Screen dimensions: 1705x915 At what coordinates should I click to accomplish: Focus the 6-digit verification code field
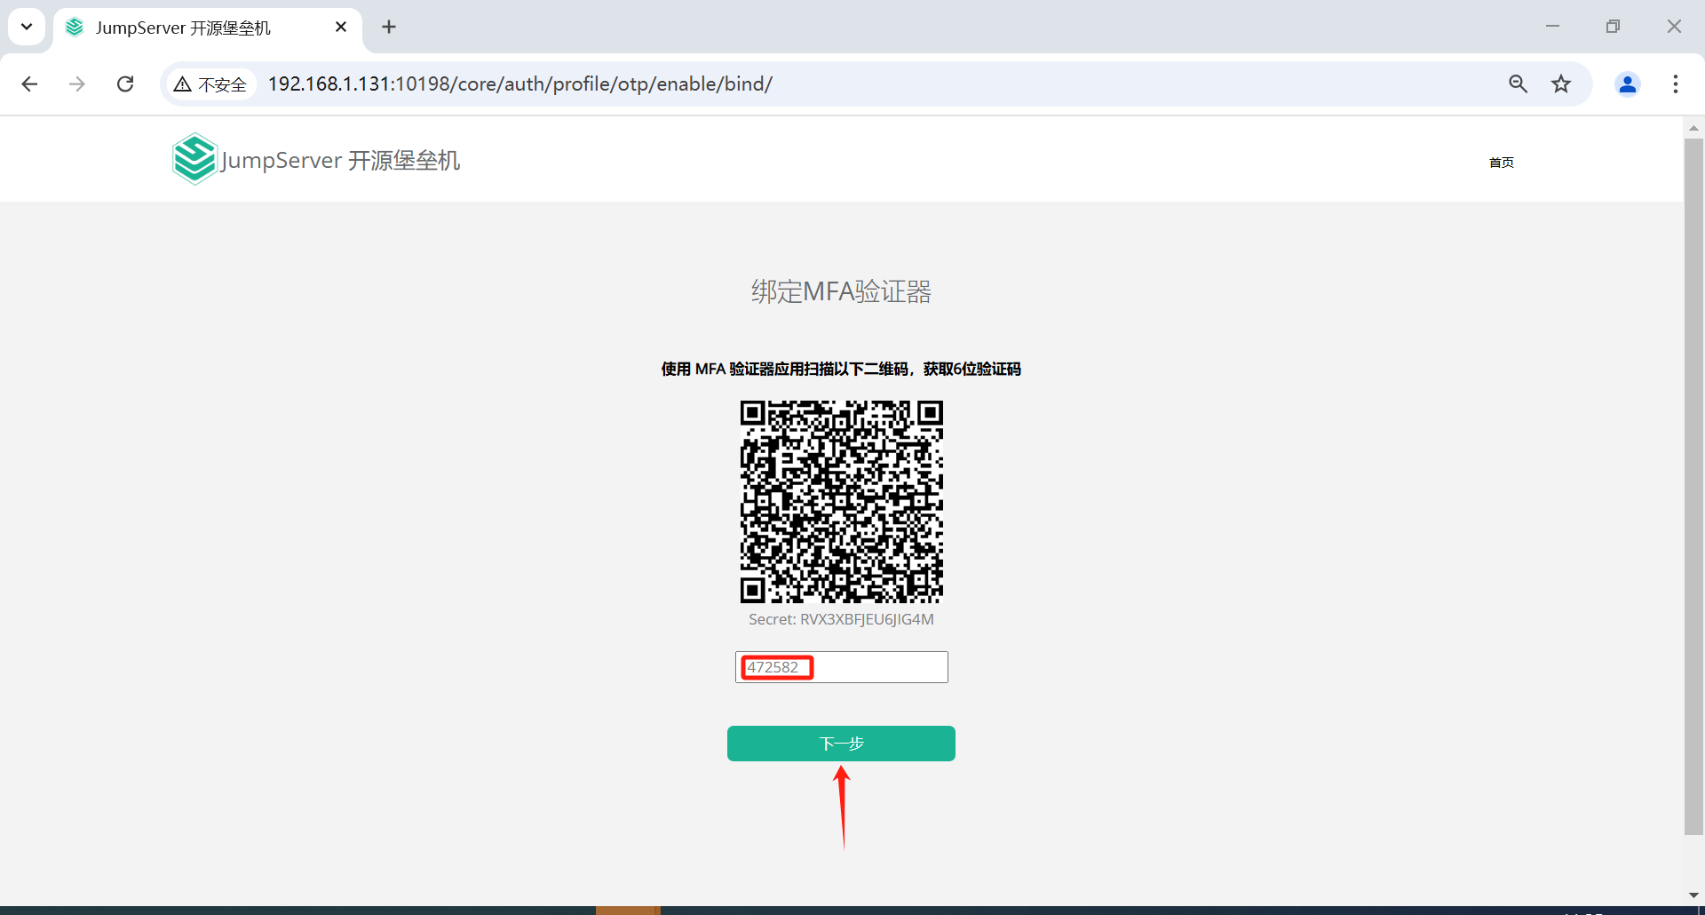click(x=842, y=667)
